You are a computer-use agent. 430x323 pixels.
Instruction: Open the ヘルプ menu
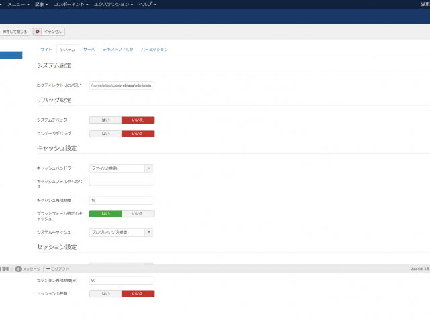tap(147, 5)
